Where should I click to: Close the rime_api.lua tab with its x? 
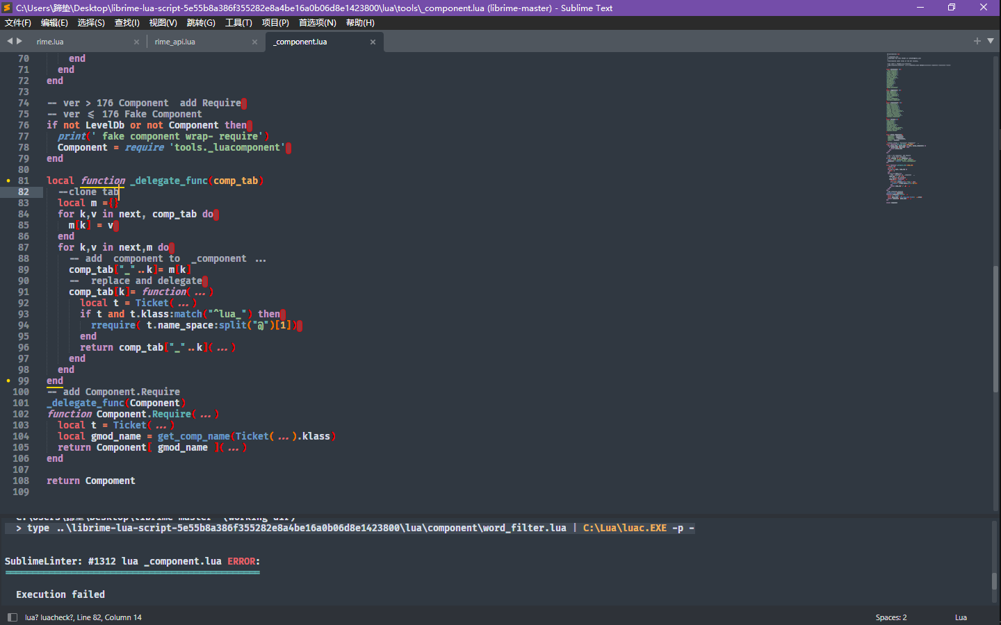tap(254, 42)
